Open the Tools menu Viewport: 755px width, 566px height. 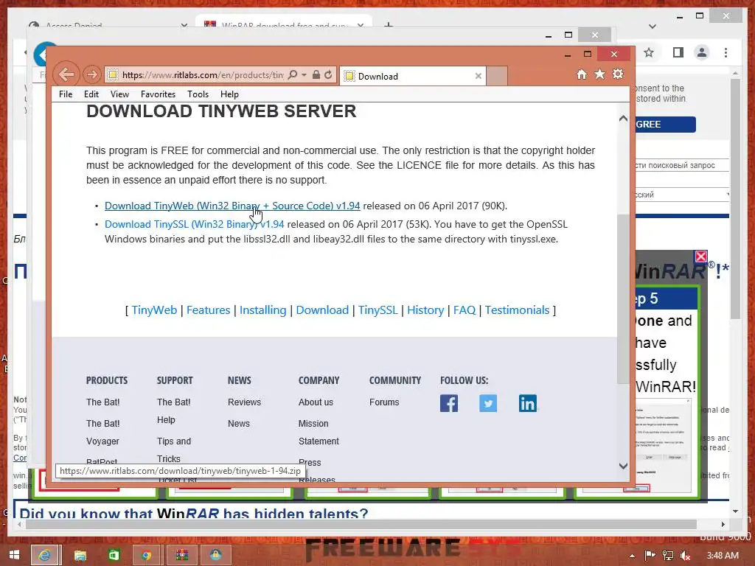(x=198, y=94)
